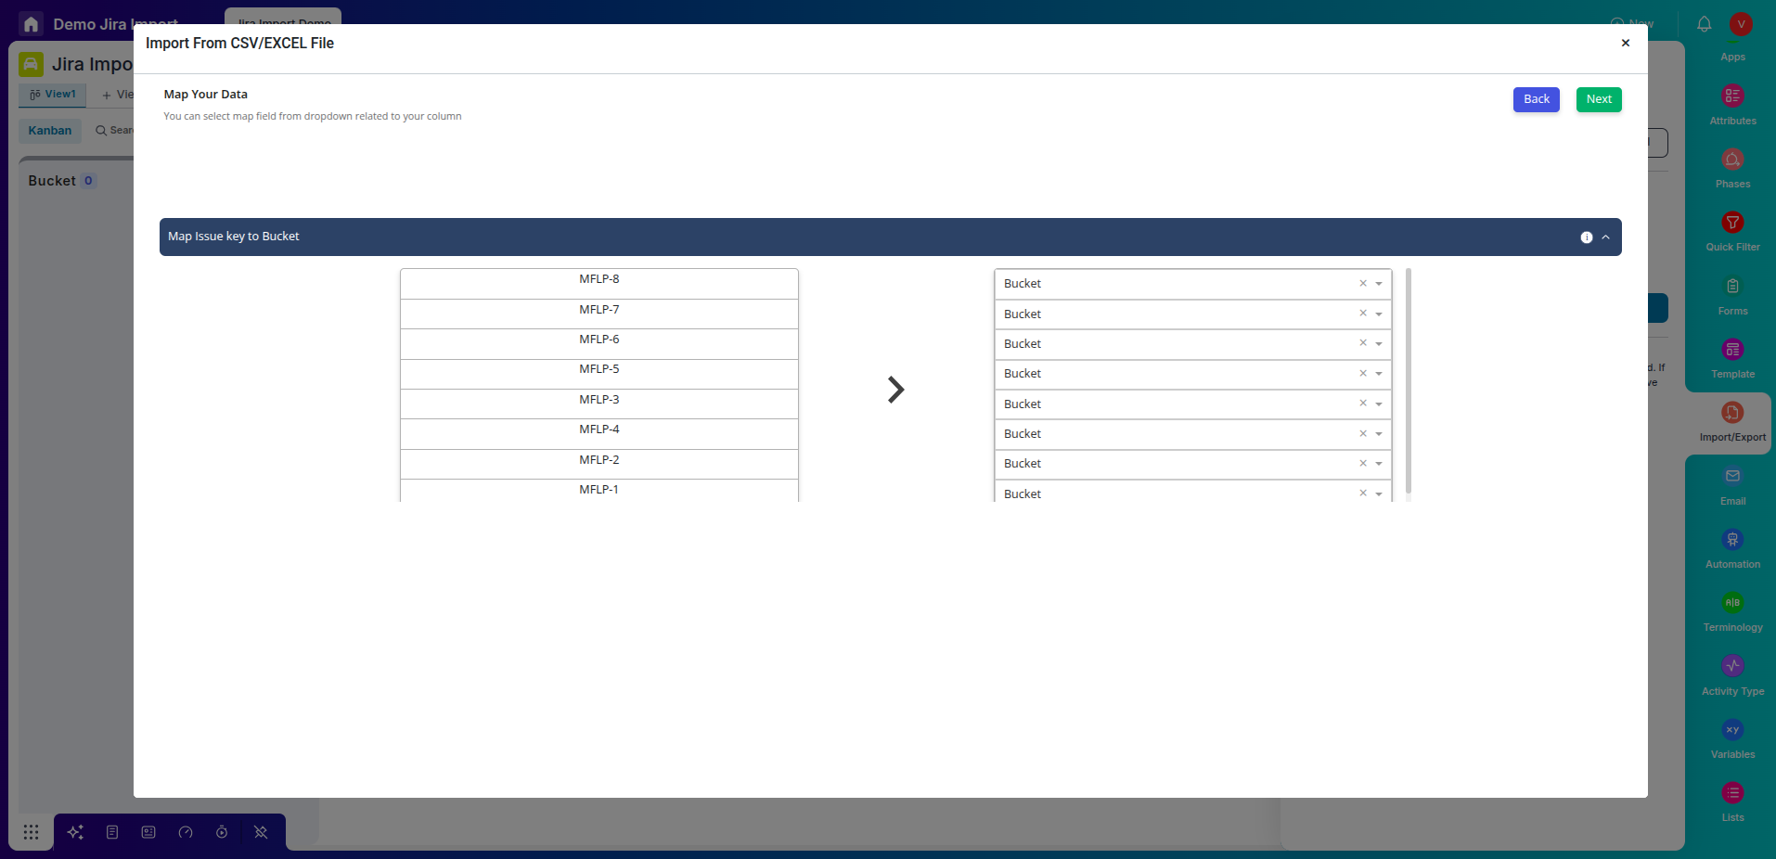Image resolution: width=1776 pixels, height=859 pixels.
Task: Click the home icon in header
Action: [x=31, y=24]
